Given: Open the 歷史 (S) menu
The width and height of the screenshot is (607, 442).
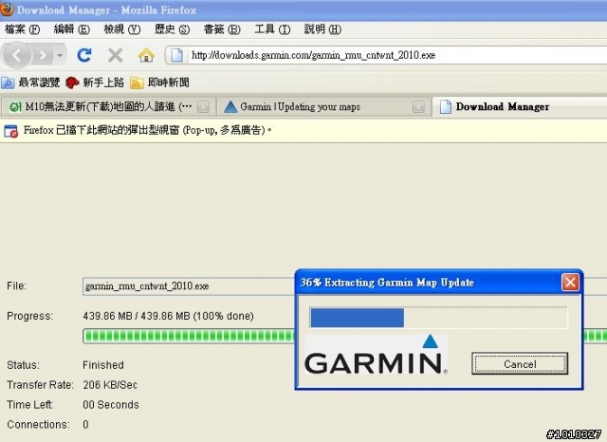Looking at the screenshot, I should [172, 29].
